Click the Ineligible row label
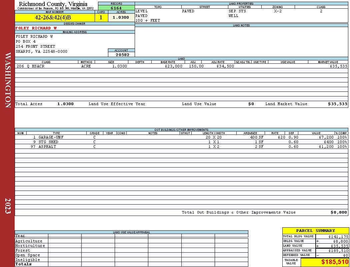 coord(27,260)
